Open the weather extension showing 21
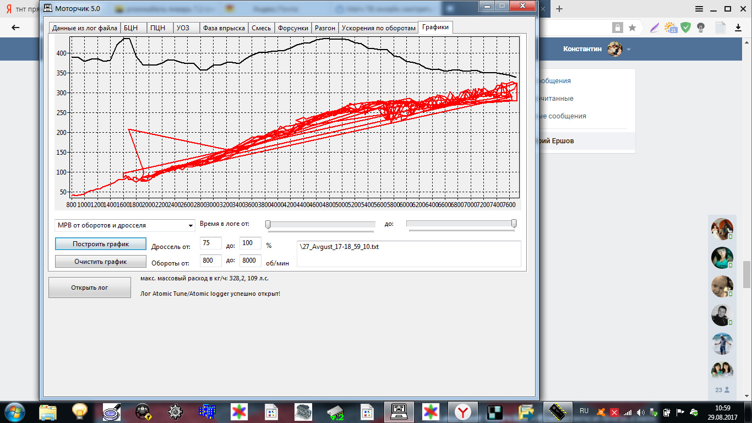752x423 pixels. tap(671, 28)
